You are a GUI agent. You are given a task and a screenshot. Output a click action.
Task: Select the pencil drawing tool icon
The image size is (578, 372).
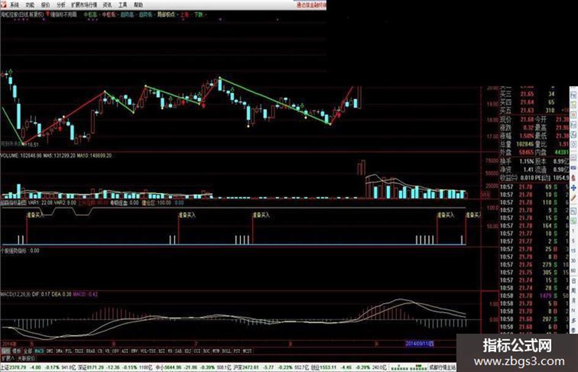point(574,198)
